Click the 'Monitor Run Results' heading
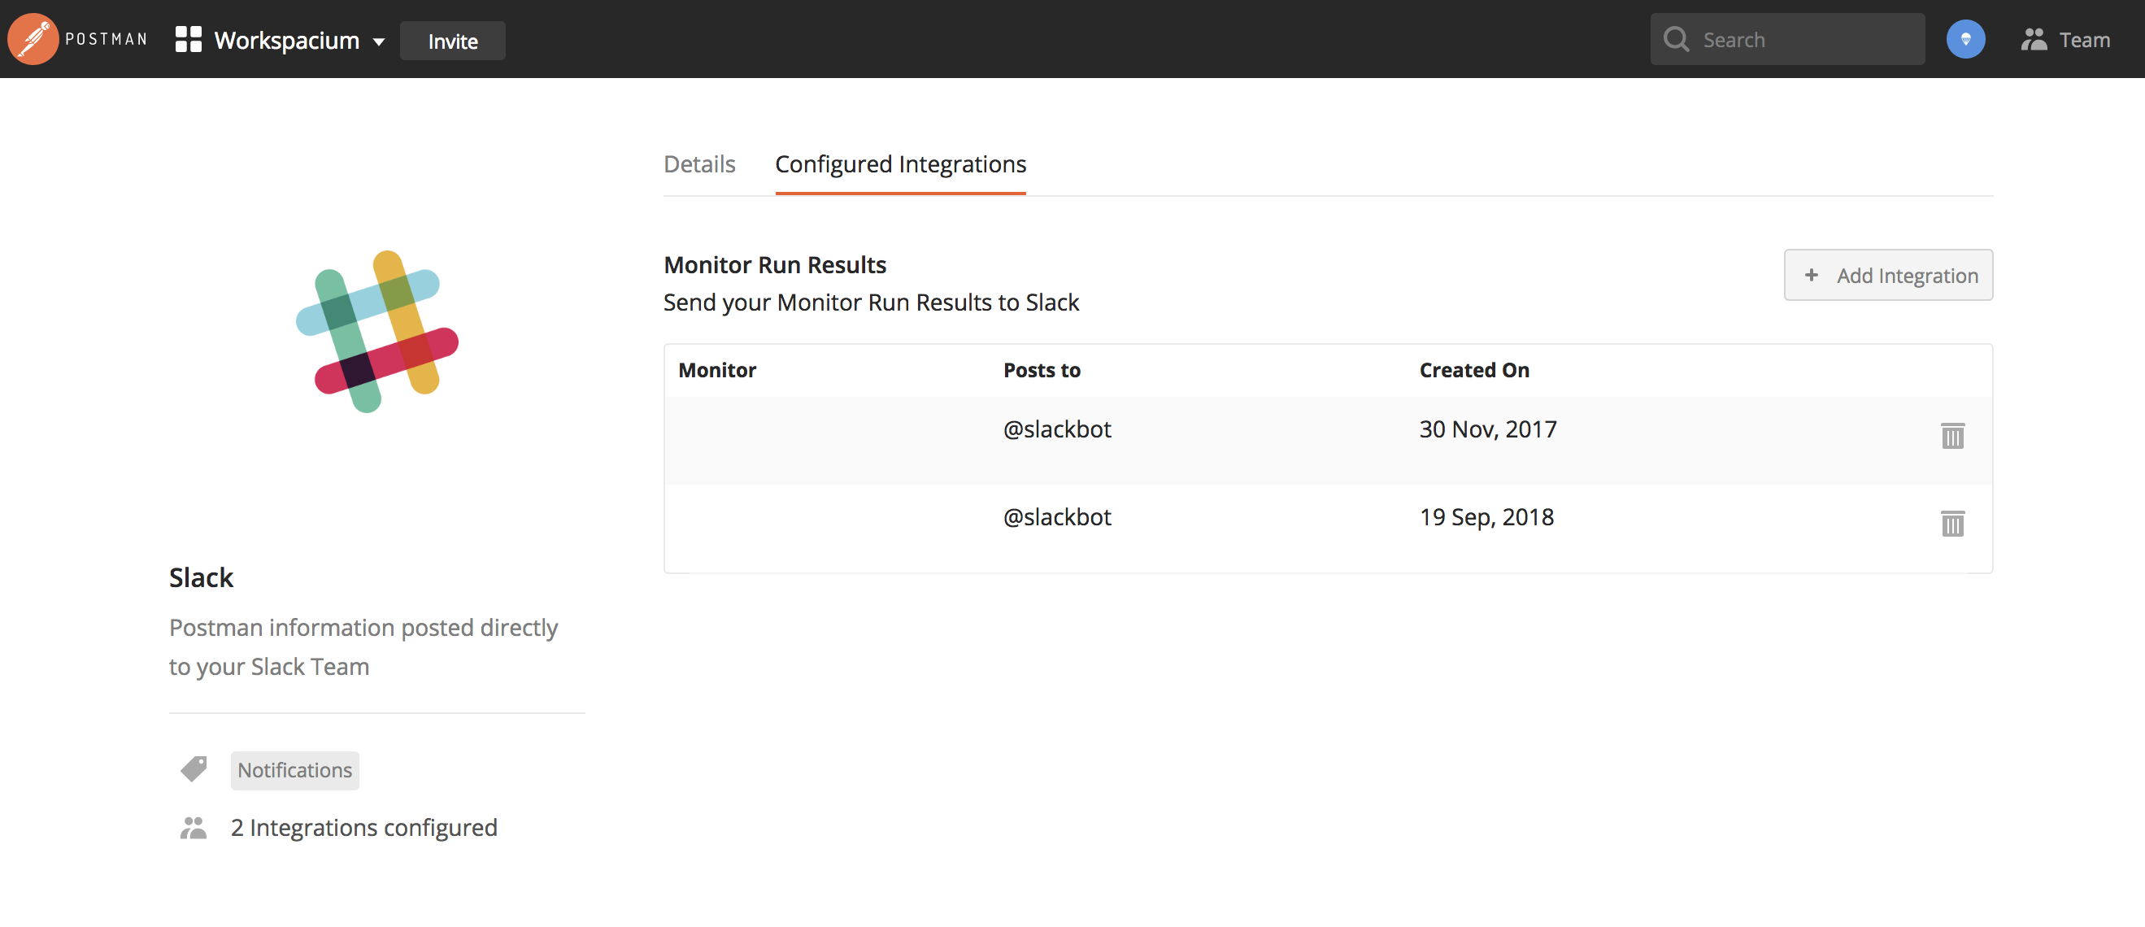Image resolution: width=2145 pixels, height=927 pixels. click(774, 265)
